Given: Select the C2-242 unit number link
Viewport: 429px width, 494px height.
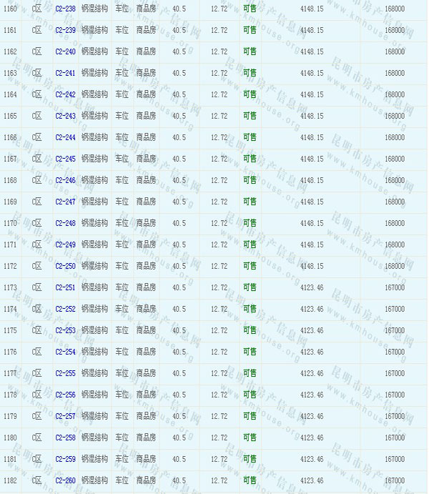Looking at the screenshot, I should [x=65, y=94].
